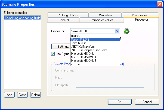Switch to the Profiling Options tab

click(68, 15)
